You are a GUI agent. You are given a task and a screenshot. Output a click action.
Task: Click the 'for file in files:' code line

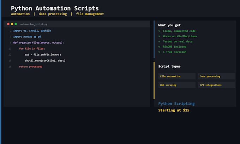click(x=32, y=49)
